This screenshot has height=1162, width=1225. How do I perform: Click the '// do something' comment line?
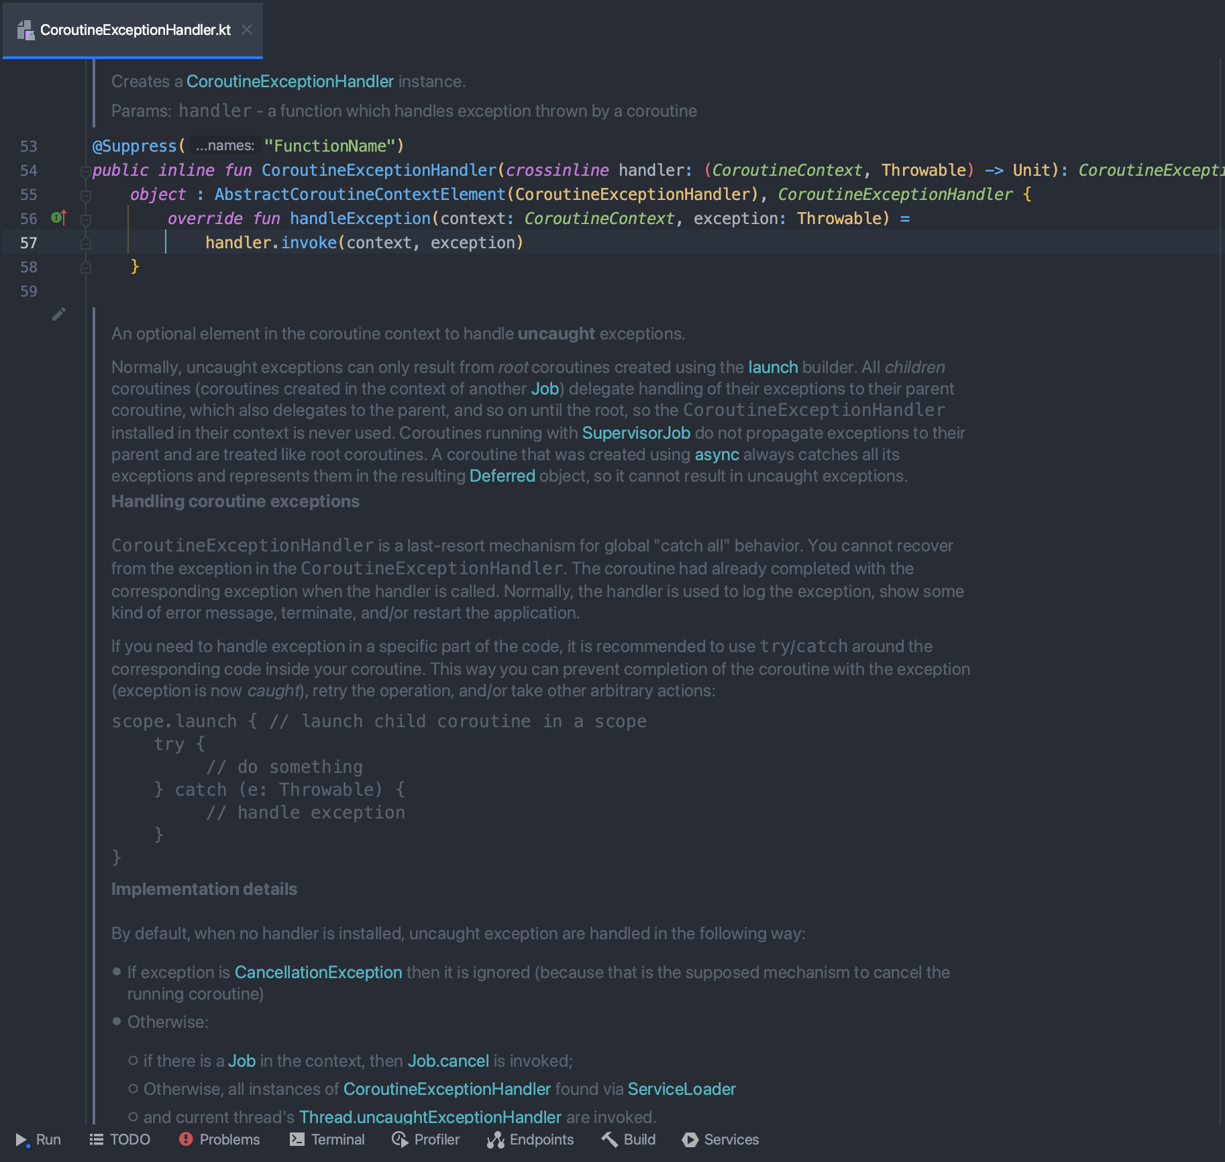pyautogui.click(x=284, y=767)
